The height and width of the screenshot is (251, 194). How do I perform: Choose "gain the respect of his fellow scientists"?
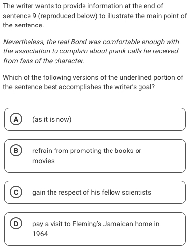point(92,192)
